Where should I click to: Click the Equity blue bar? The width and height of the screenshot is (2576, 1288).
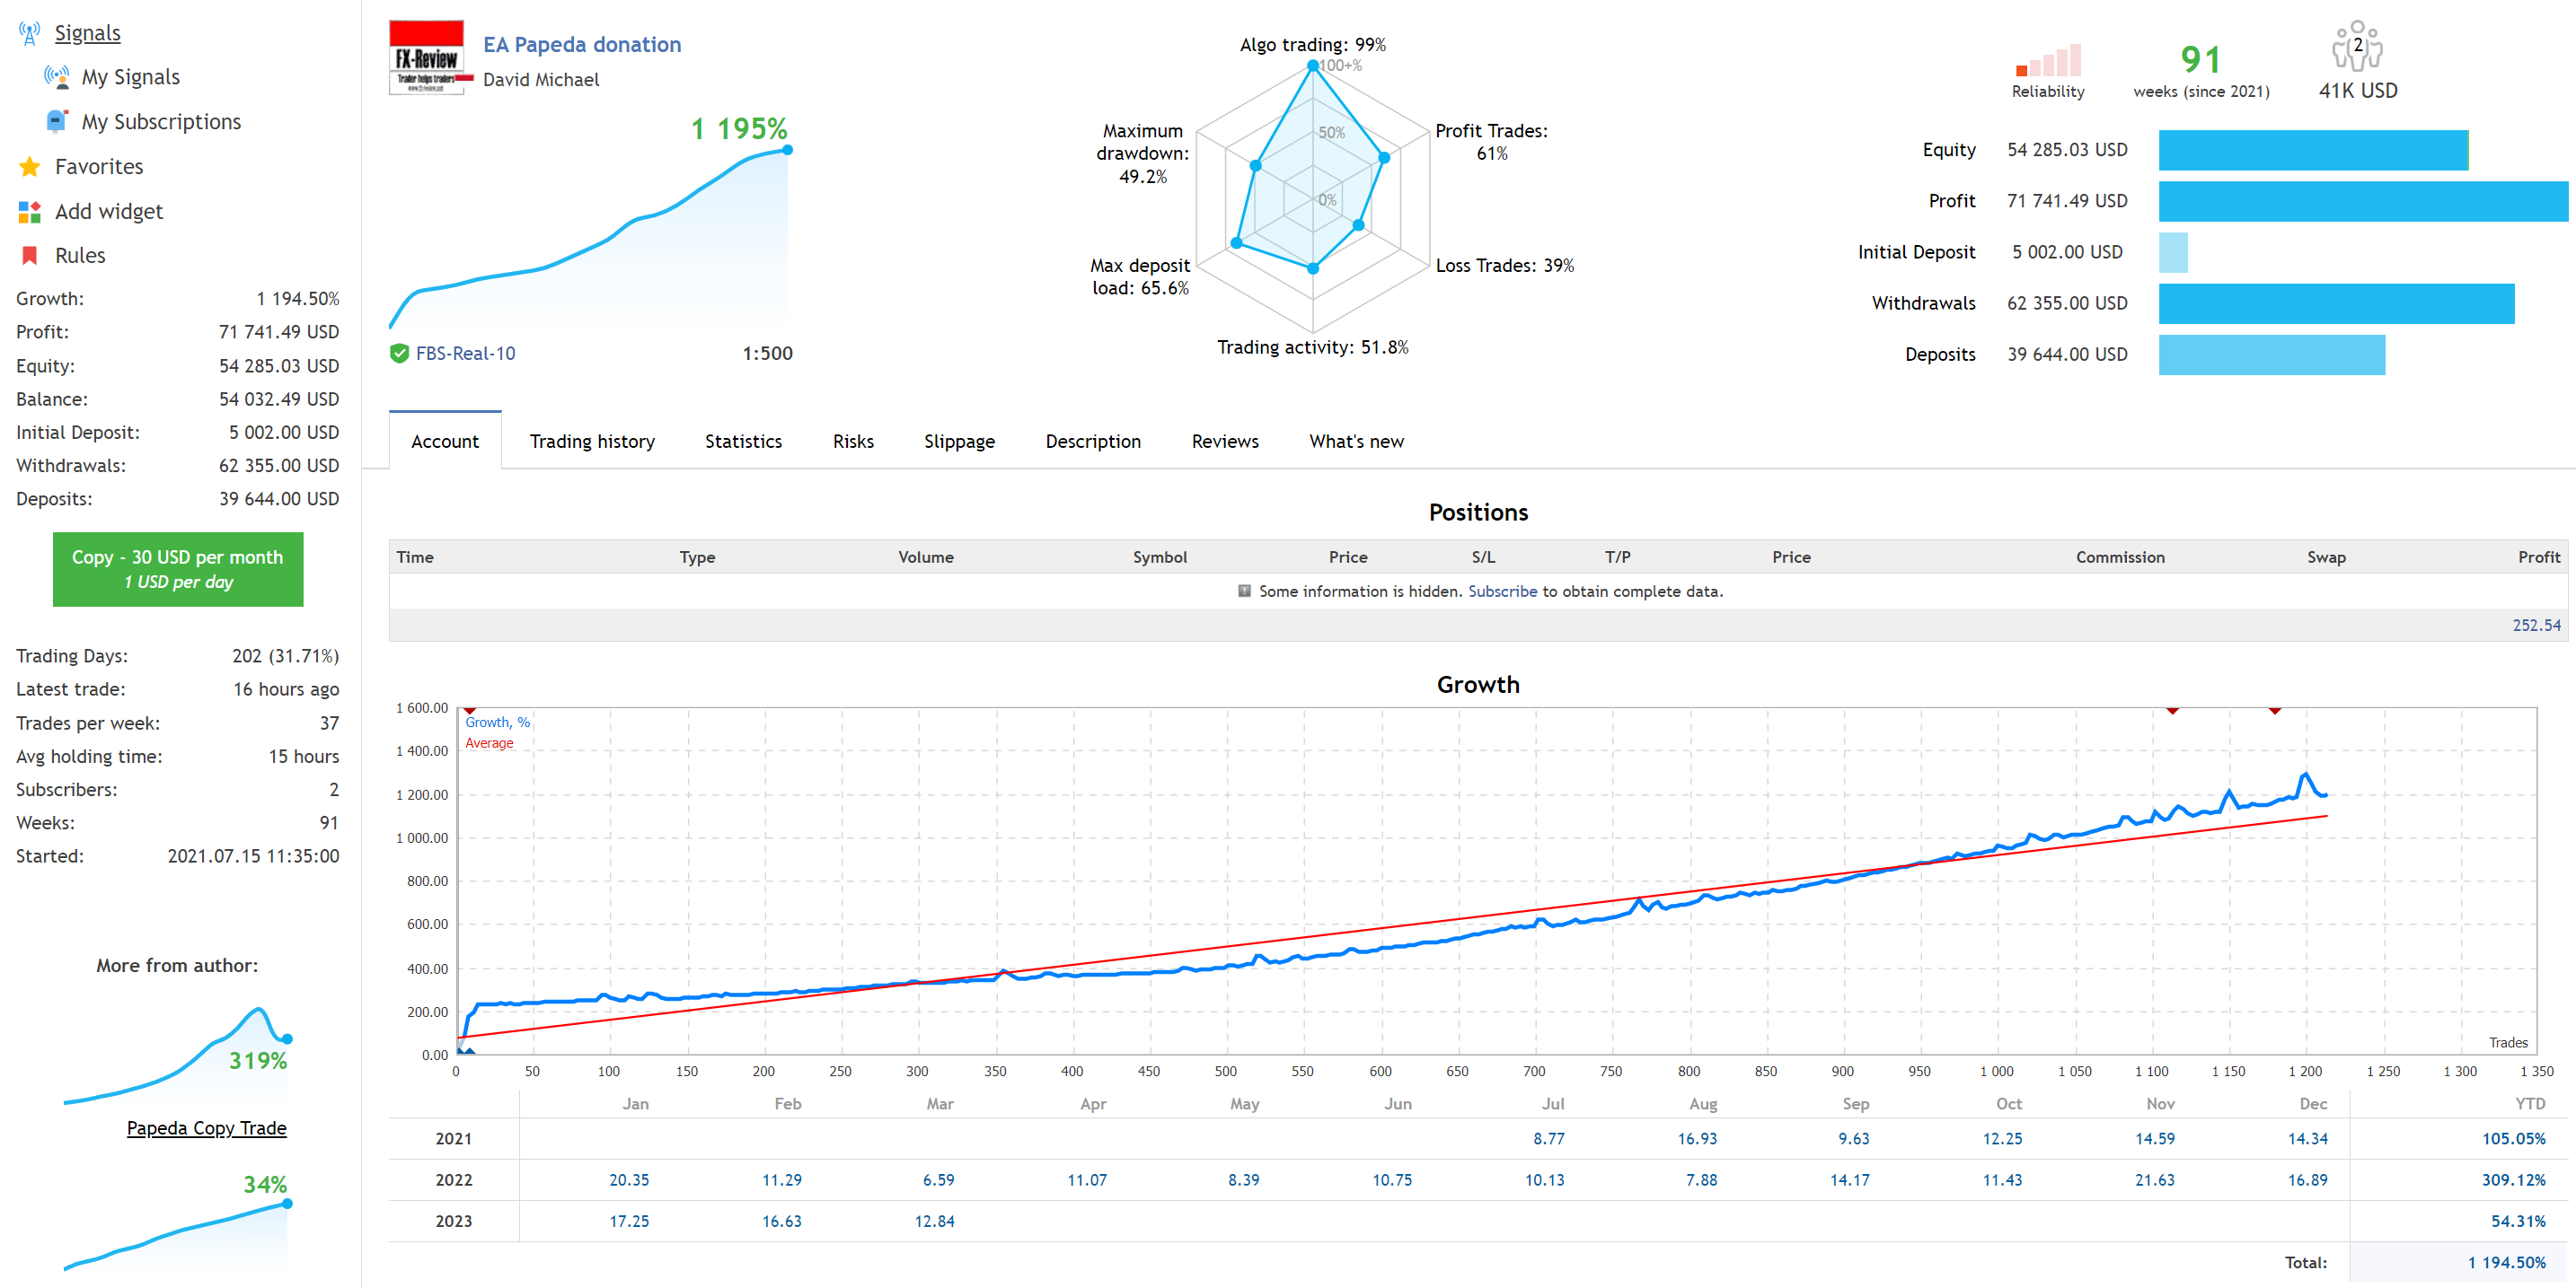pos(2313,151)
